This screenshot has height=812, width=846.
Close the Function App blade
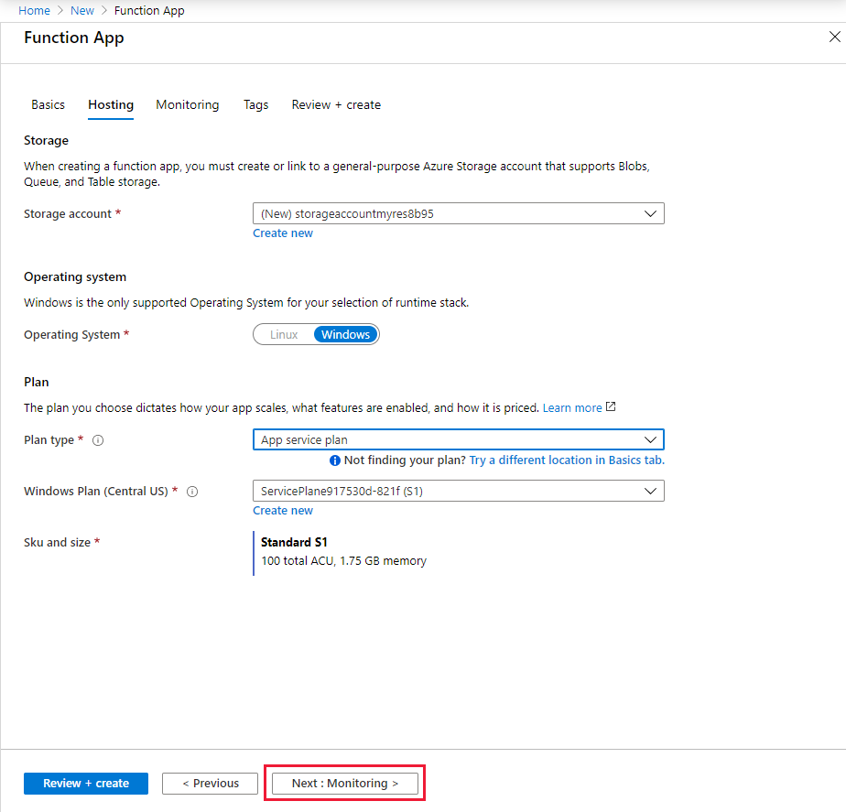click(834, 37)
